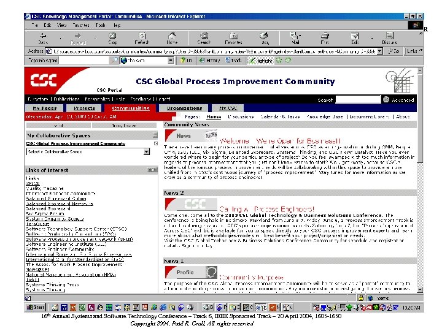Switch to Organizations tab

point(184,108)
